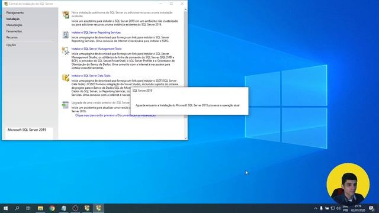The image size is (379, 213).
Task: Select Ferramentas in the sidebar
Action: [x=14, y=31]
